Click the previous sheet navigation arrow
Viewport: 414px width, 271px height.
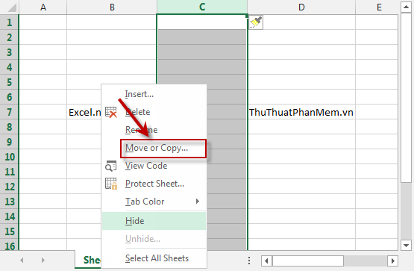(x=22, y=260)
